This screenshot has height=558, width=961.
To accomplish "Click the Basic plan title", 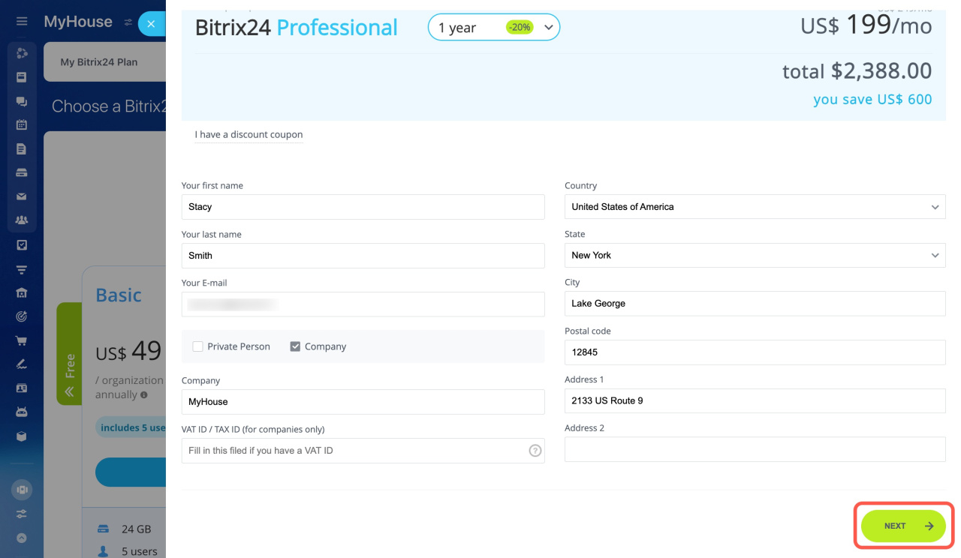I will coord(119,295).
